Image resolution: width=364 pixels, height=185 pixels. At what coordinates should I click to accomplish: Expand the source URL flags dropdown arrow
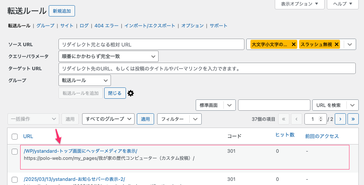349,44
